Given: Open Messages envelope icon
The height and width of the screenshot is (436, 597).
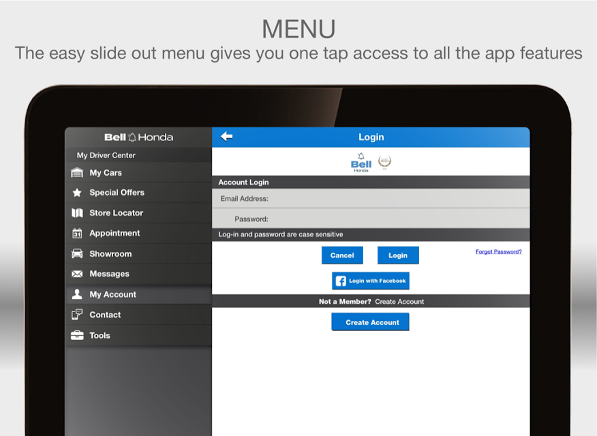Looking at the screenshot, I should (77, 274).
